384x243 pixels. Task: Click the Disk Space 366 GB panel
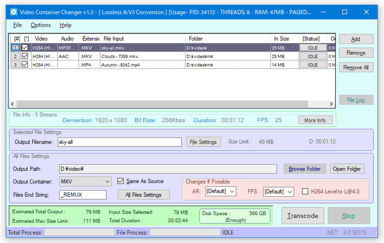pyautogui.click(x=235, y=216)
